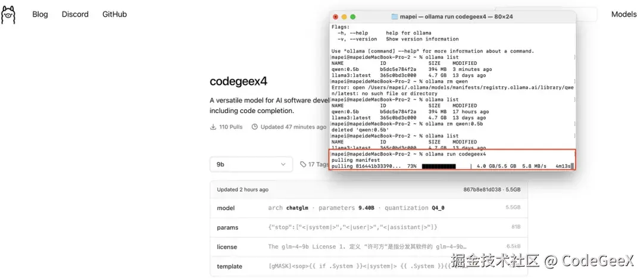The height and width of the screenshot is (278, 643).
Task: Click the '-v, --version' flag line
Action: [x=398, y=39]
